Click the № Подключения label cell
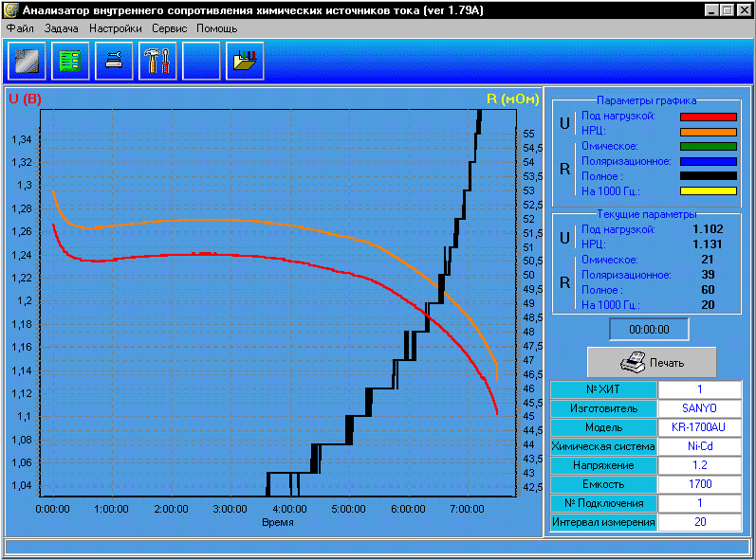Image resolution: width=756 pixels, height=560 pixels. [x=603, y=503]
